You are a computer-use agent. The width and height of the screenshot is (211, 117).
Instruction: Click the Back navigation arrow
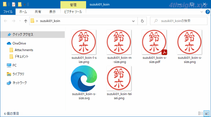(6, 21)
